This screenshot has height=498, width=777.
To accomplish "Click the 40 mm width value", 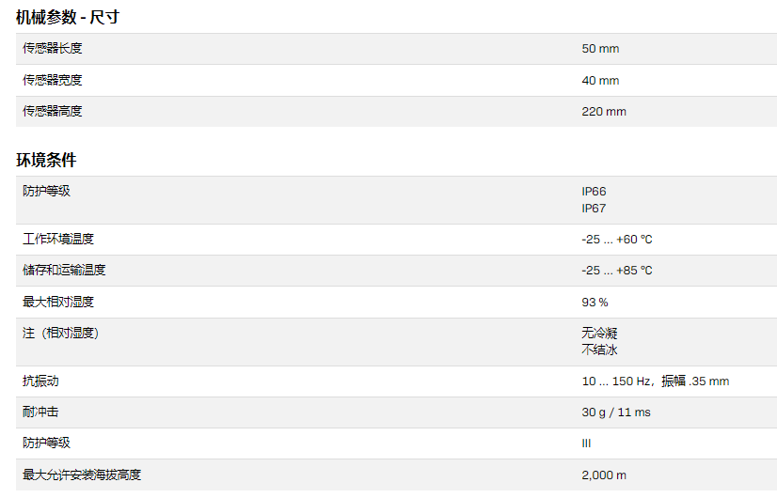I will click(600, 81).
